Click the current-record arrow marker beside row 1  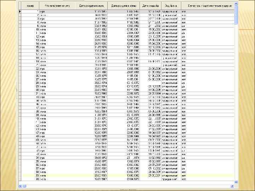[x=20, y=11]
